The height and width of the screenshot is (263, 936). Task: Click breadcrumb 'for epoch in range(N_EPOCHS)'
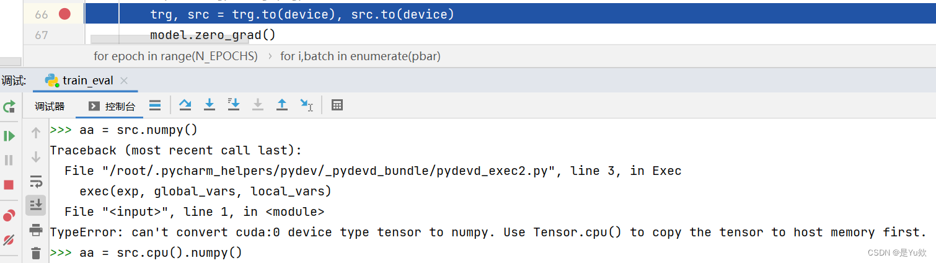point(175,56)
